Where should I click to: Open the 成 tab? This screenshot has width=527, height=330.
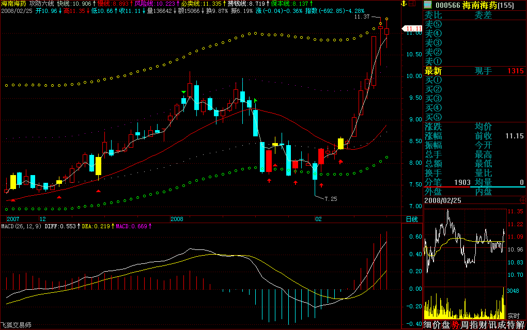coord(502,325)
